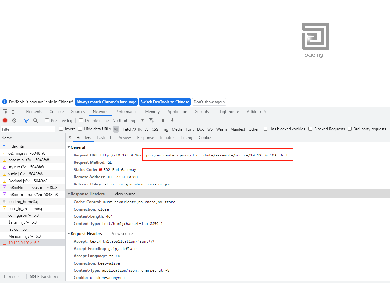Switch to the Console panel tab
This screenshot has width=390, height=283.
(x=56, y=112)
